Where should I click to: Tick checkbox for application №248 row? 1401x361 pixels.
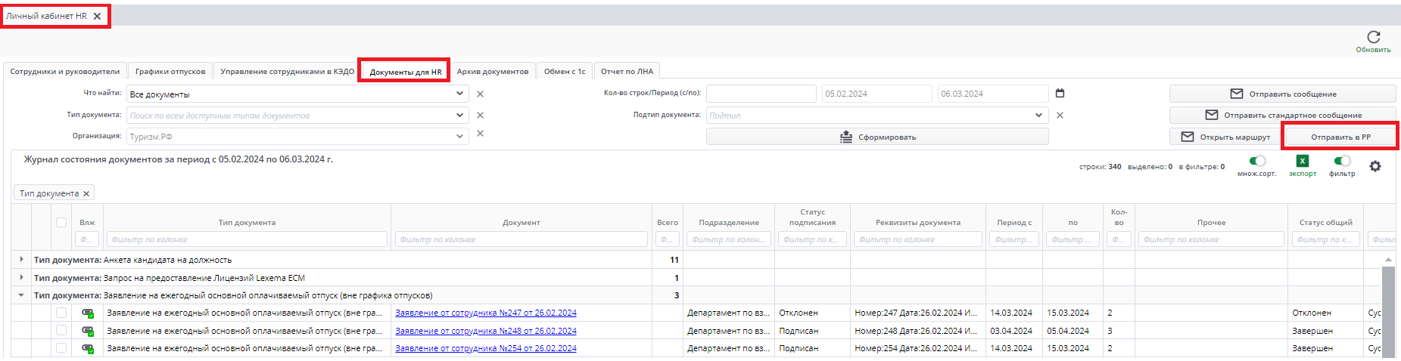61,331
